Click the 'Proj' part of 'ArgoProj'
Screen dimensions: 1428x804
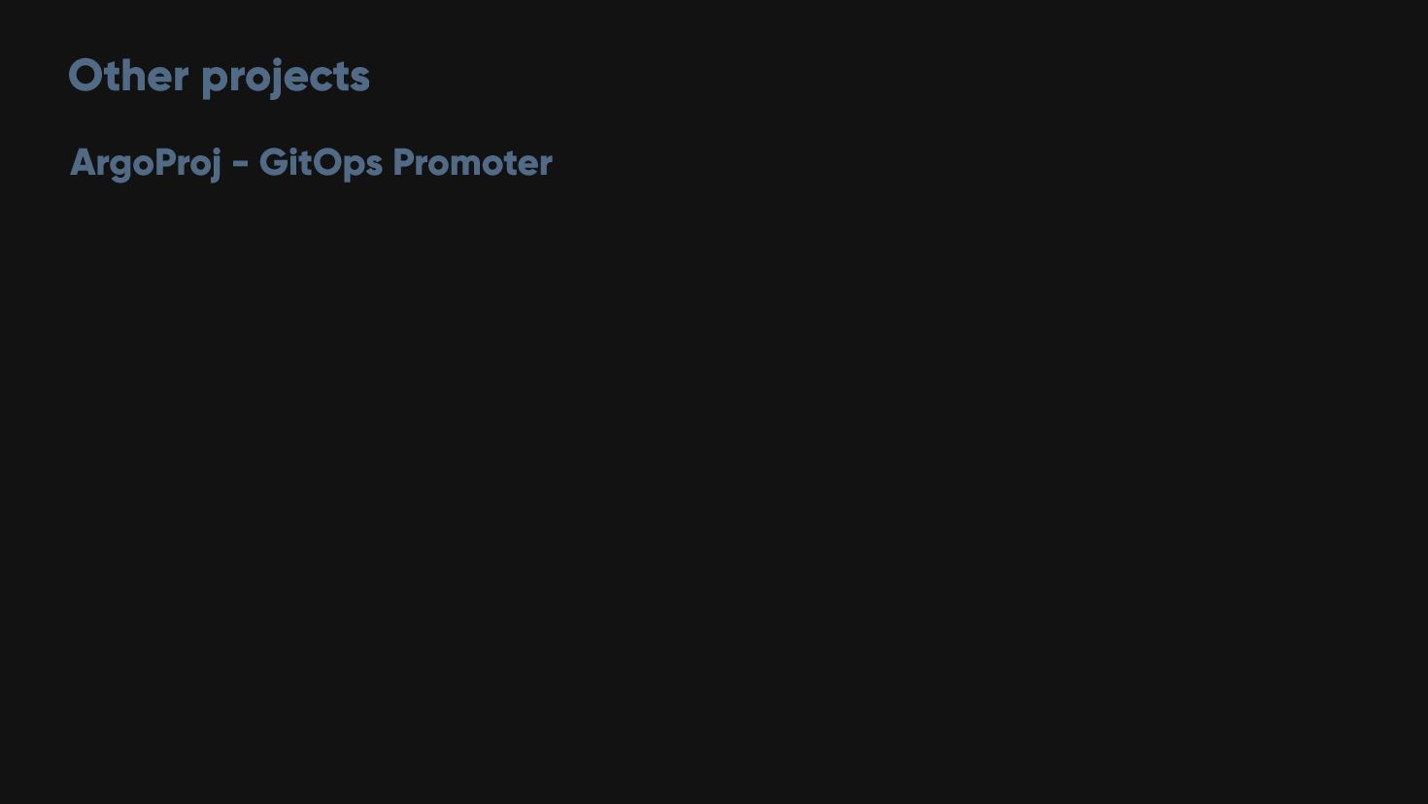pos(189,162)
